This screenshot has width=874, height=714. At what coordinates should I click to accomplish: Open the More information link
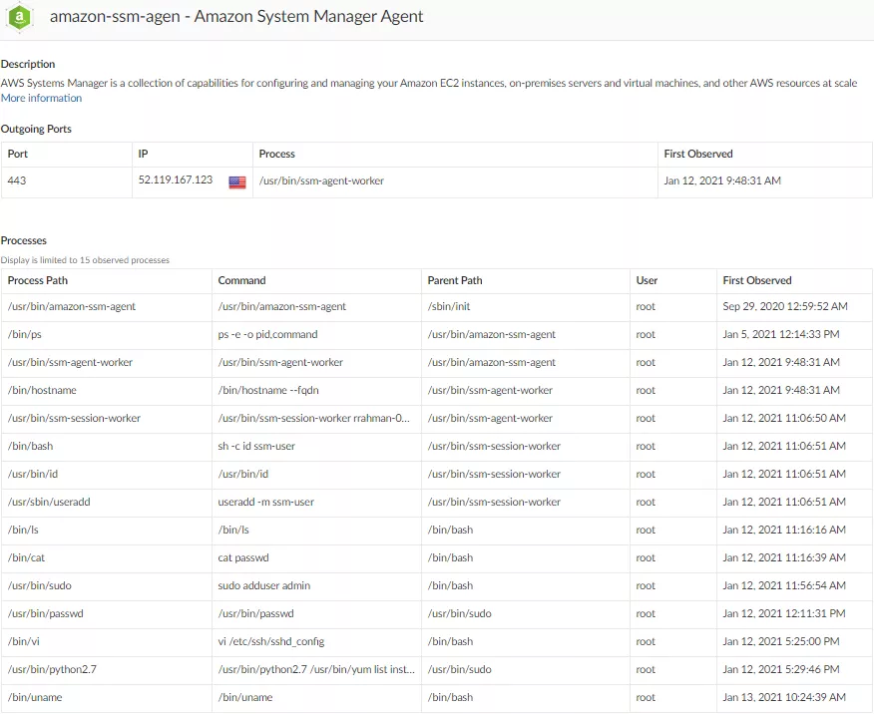[41, 98]
